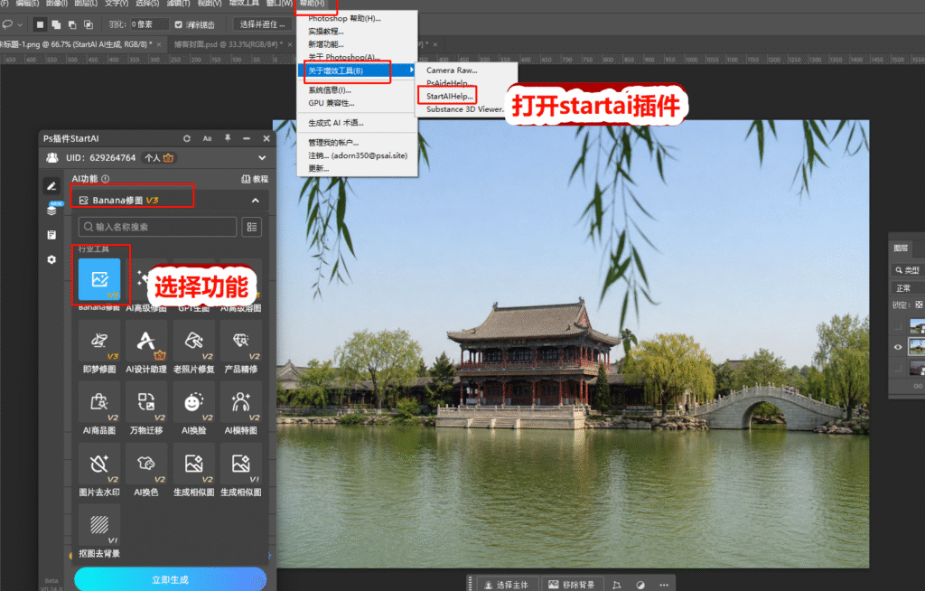Screen dimensions: 925x591
Task: Open StartAI settings gear icon
Action: point(51,259)
